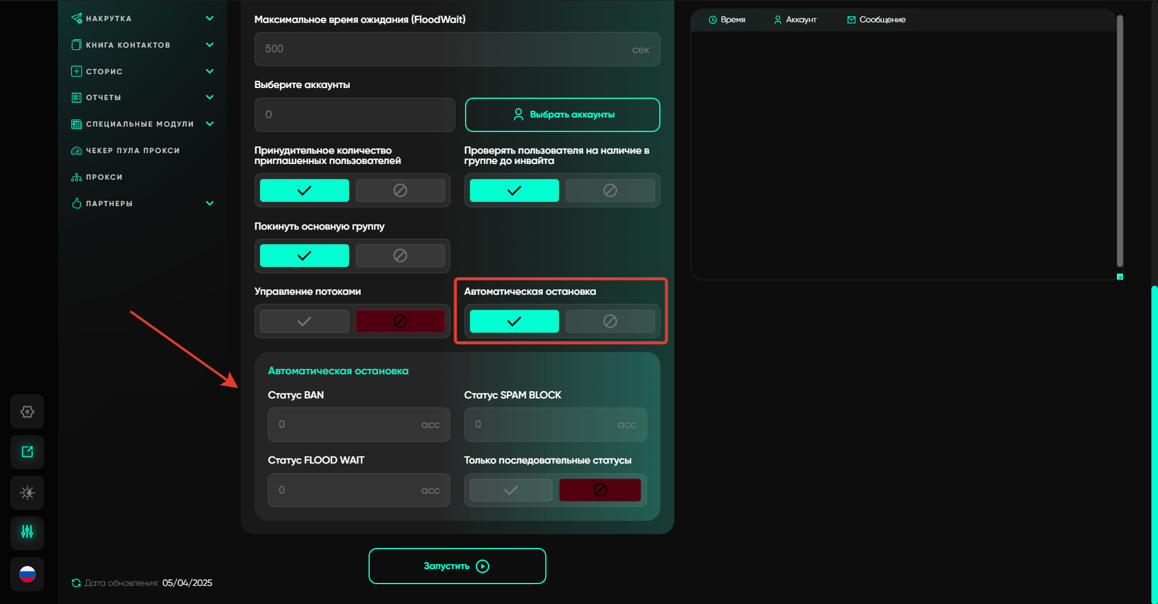Click the external link icon button
Image resolution: width=1158 pixels, height=604 pixels.
pos(27,452)
